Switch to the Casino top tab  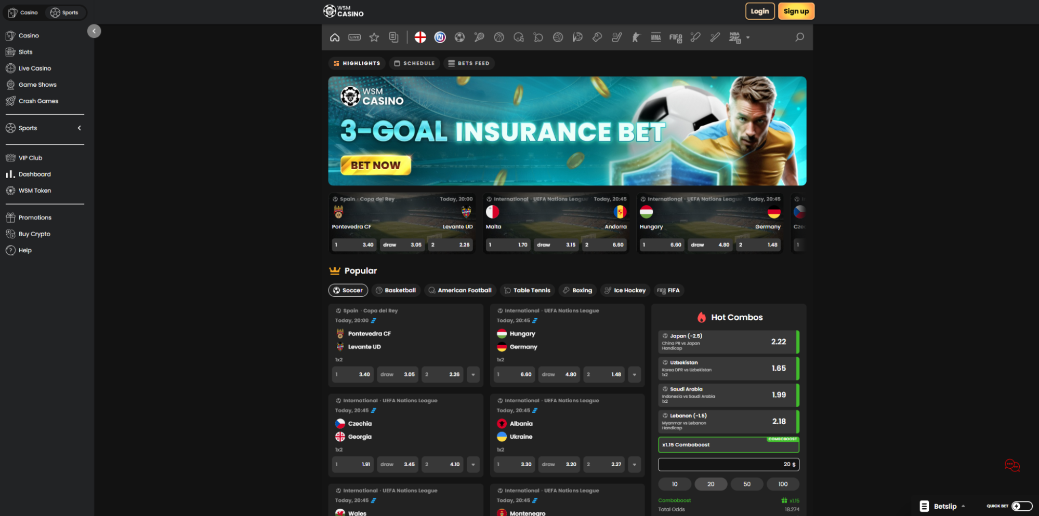pos(23,12)
